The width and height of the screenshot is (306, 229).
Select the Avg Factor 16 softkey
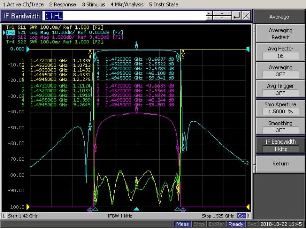coord(280,52)
